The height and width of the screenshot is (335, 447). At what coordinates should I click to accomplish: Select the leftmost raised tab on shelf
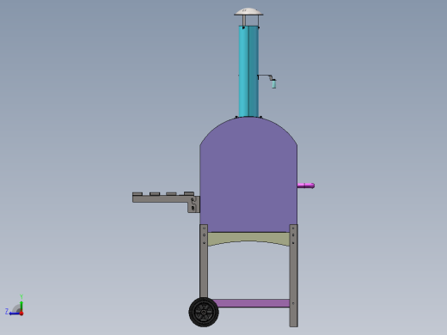pos(138,194)
